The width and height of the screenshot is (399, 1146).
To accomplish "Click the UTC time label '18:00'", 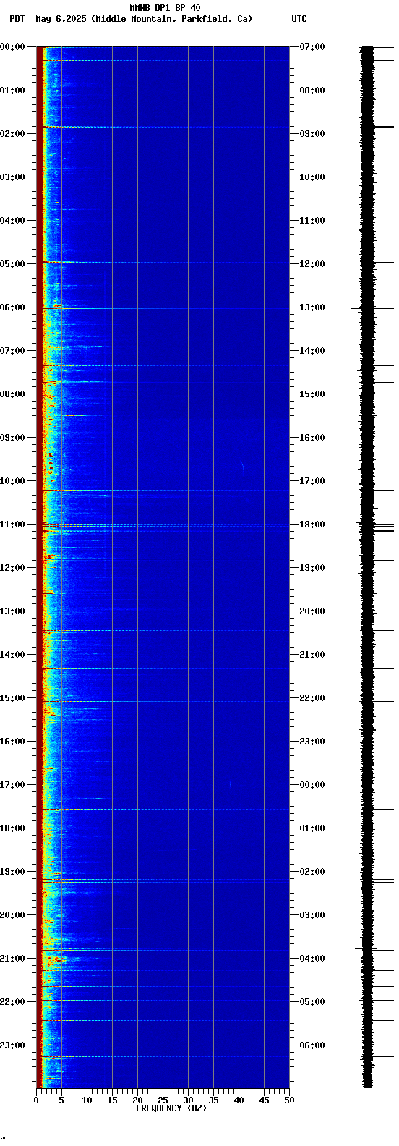I will [312, 525].
